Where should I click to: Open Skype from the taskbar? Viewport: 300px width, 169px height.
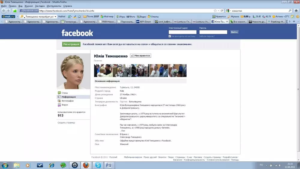(x=98, y=165)
